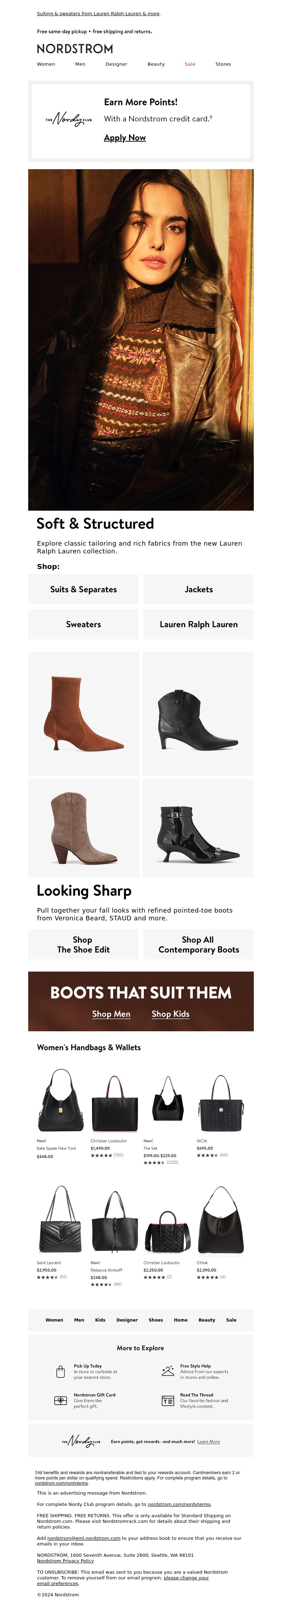Click the Lauren Ralph Lauren button
Viewport: 282px width, 1608px height.
198,624
